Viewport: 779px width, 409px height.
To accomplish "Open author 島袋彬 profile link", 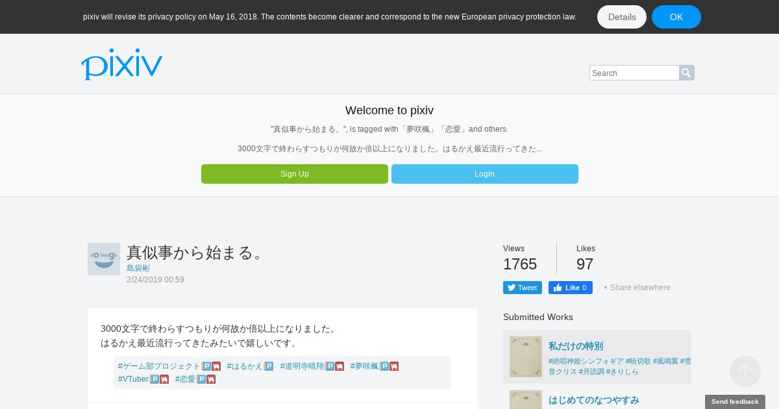I will (138, 268).
